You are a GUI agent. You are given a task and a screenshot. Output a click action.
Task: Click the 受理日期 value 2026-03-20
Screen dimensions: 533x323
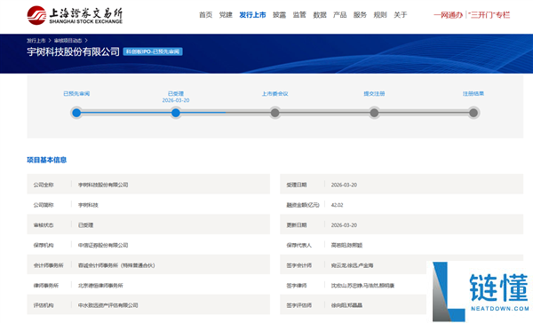tap(344, 185)
